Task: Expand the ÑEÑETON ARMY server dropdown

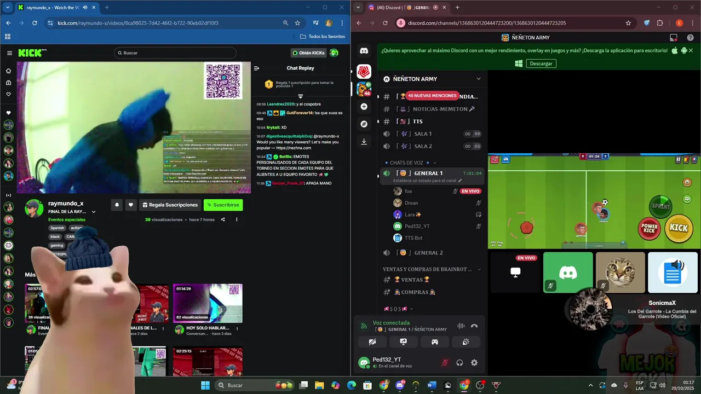Action: coord(478,79)
